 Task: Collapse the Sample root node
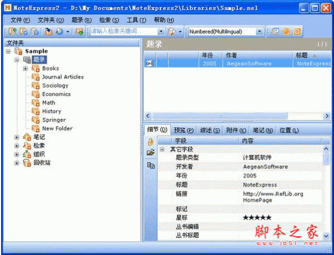coord(8,51)
